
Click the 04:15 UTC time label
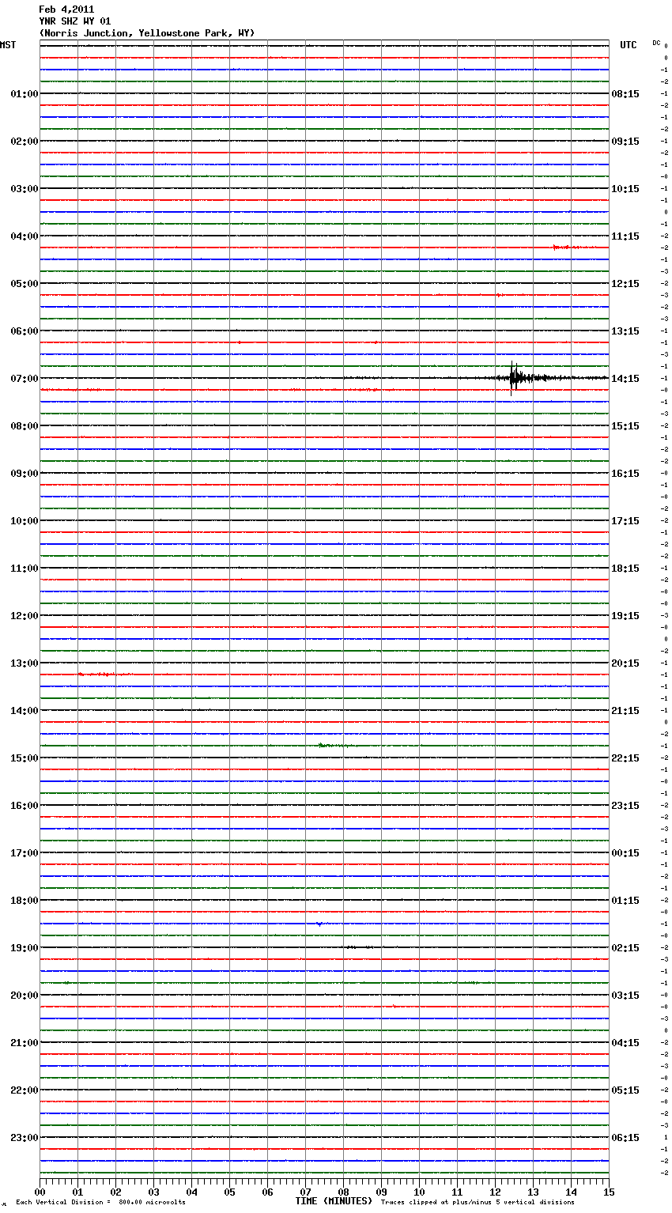coord(625,1043)
